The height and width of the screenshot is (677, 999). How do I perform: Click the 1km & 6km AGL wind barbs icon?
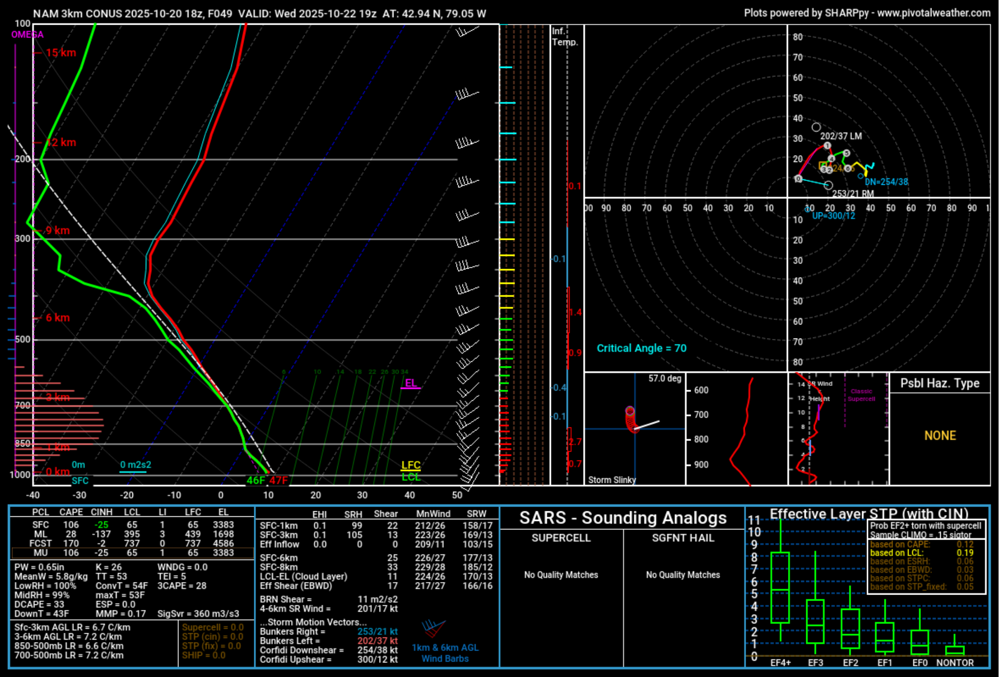tap(433, 629)
